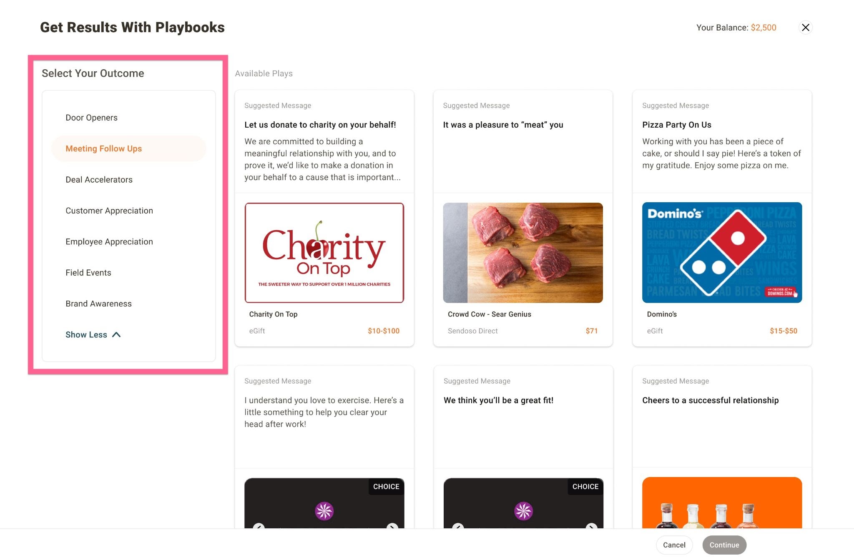Click the Cancel button

[x=674, y=545]
